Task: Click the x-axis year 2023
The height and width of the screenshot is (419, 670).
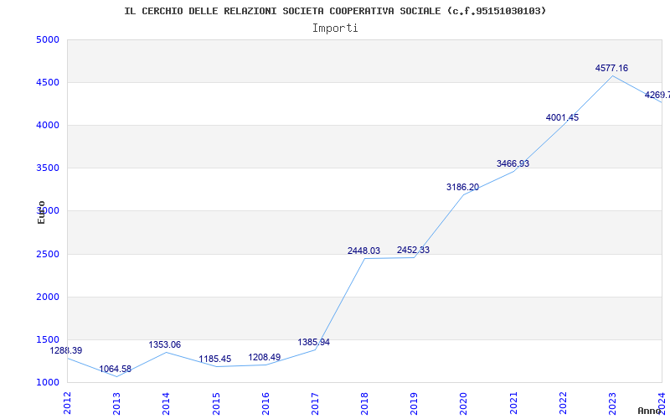Action: click(613, 403)
